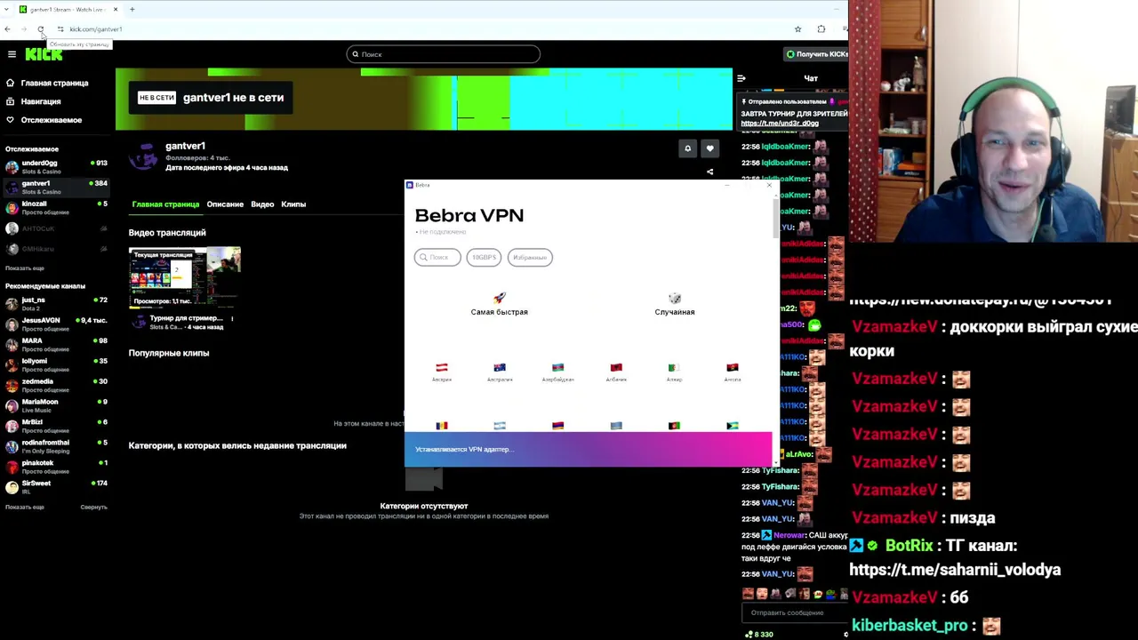Click the notification bell on the gantver1 channel
The image size is (1138, 640).
687,148
